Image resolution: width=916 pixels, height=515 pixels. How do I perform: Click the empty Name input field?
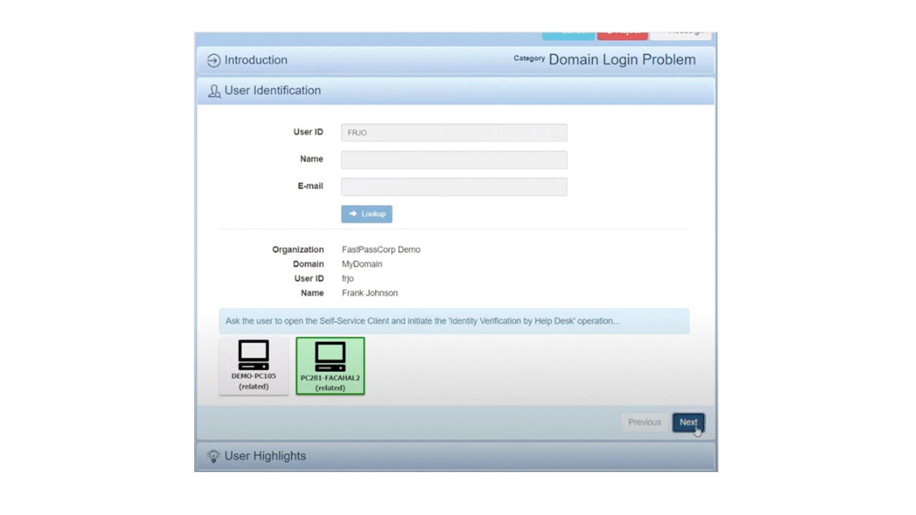pos(453,160)
